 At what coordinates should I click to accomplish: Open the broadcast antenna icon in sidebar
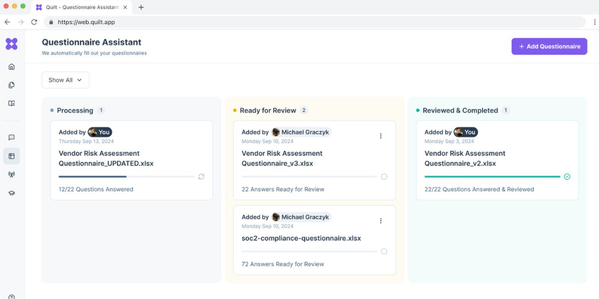11,175
